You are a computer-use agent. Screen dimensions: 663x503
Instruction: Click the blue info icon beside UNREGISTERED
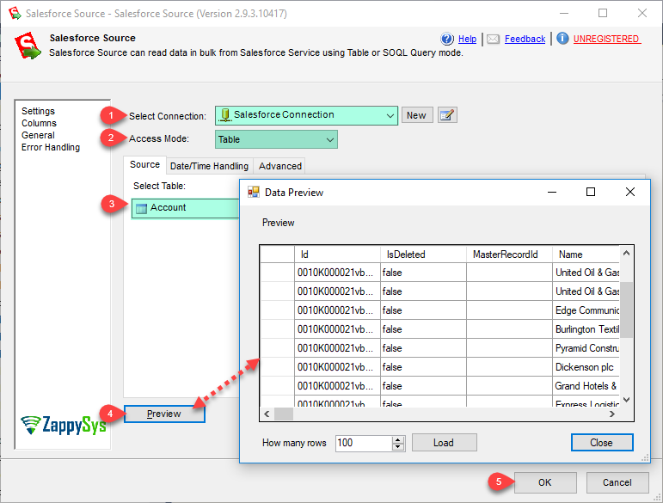(562, 39)
